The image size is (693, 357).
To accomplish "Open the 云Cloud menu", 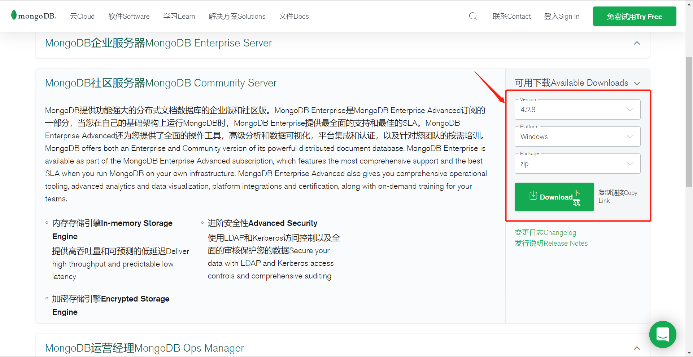I will (x=82, y=16).
